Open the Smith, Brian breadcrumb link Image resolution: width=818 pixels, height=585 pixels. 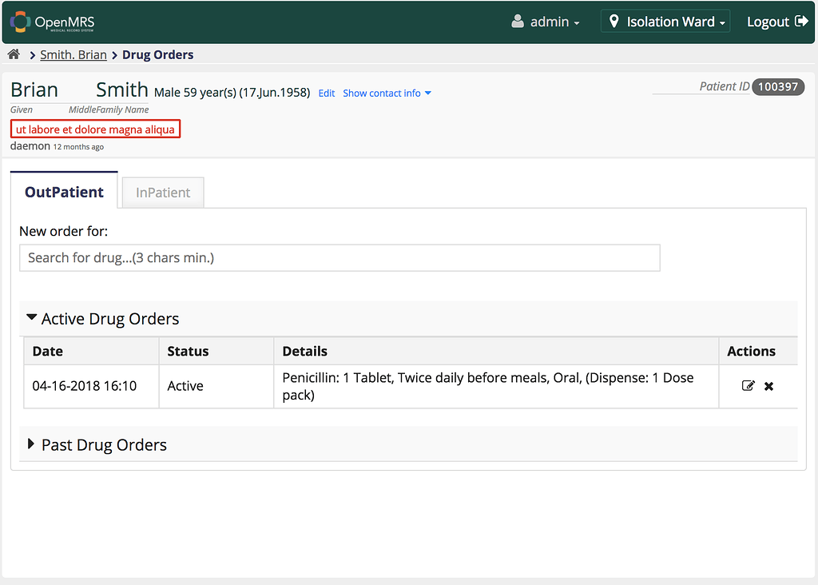(73, 54)
